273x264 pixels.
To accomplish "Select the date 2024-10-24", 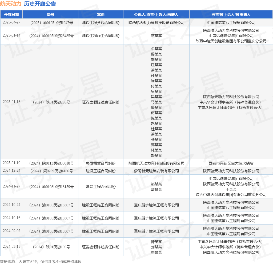I will (11, 205).
